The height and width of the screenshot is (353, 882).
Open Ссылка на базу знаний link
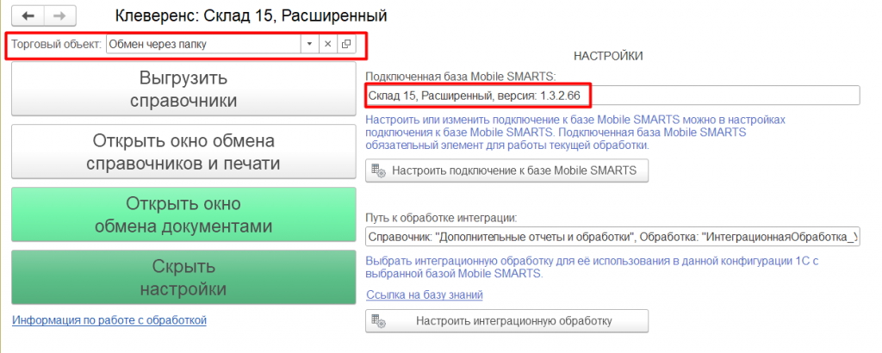tap(424, 294)
